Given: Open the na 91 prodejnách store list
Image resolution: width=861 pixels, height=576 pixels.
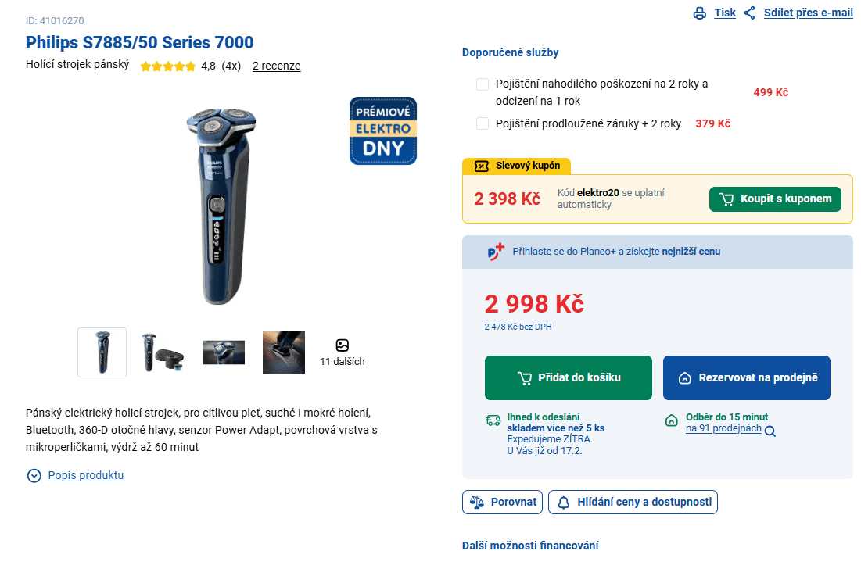Looking at the screenshot, I should (x=723, y=428).
